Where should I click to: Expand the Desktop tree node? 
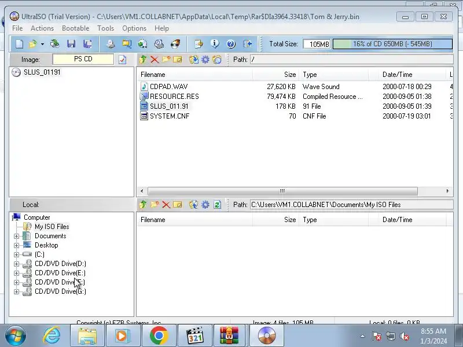(17, 245)
